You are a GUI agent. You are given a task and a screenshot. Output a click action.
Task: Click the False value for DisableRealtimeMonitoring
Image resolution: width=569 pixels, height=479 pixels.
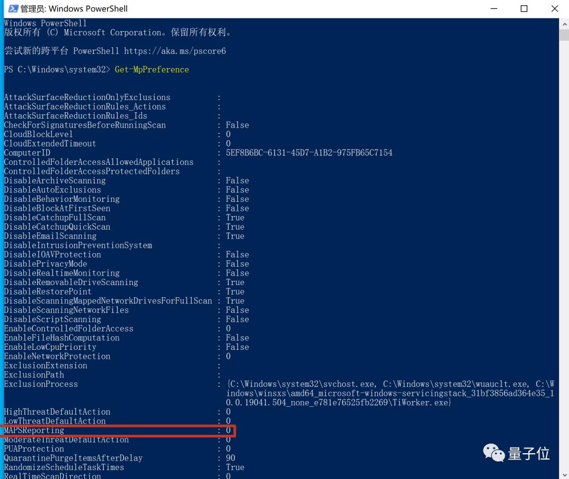click(x=237, y=273)
